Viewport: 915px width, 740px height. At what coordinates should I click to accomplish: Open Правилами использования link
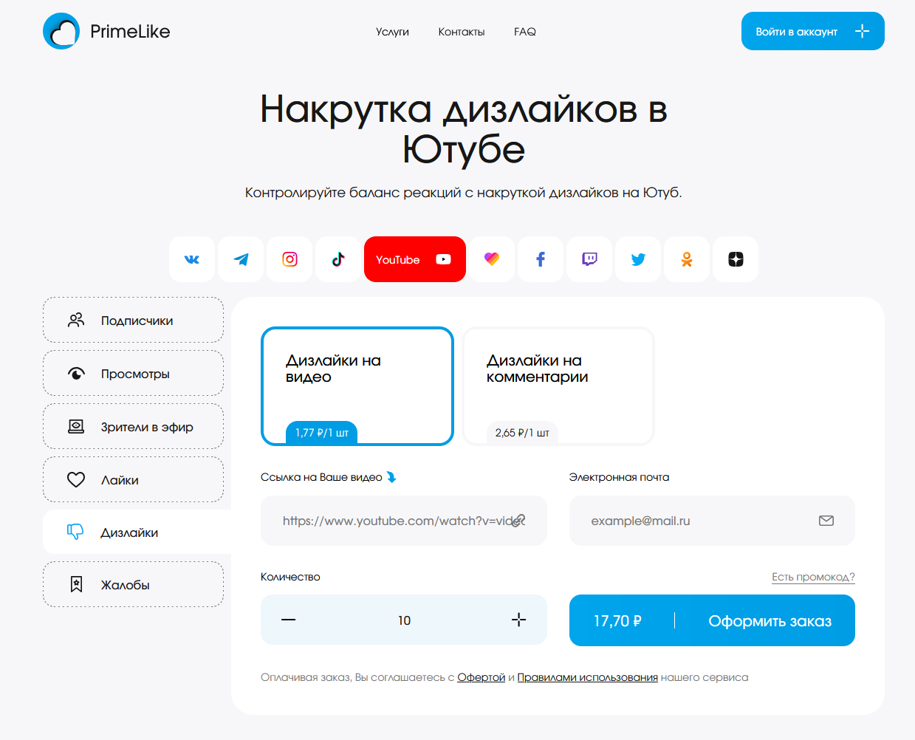pyautogui.click(x=587, y=677)
